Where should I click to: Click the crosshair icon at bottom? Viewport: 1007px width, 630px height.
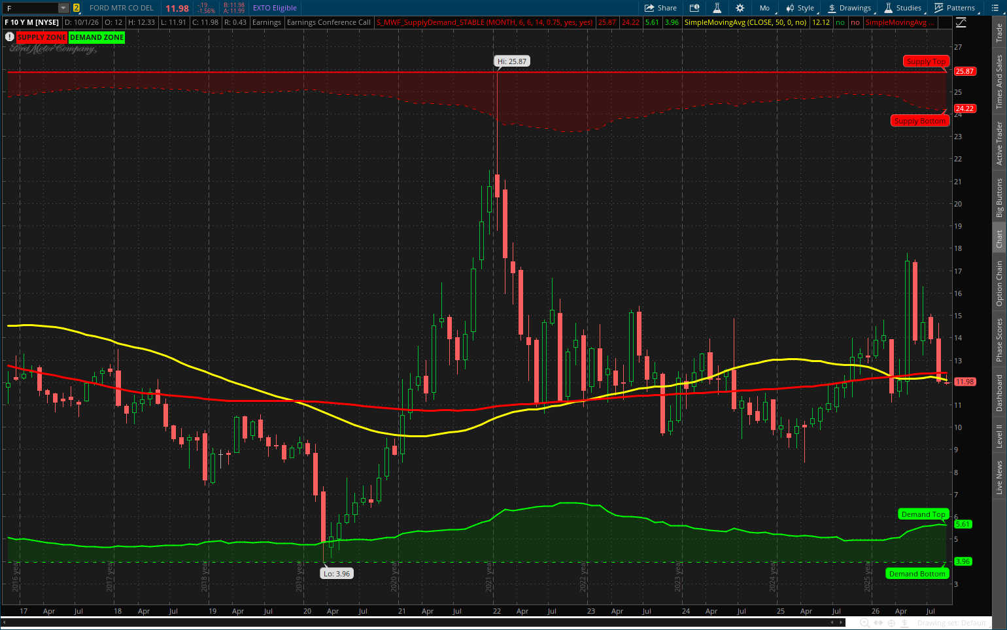[891, 623]
